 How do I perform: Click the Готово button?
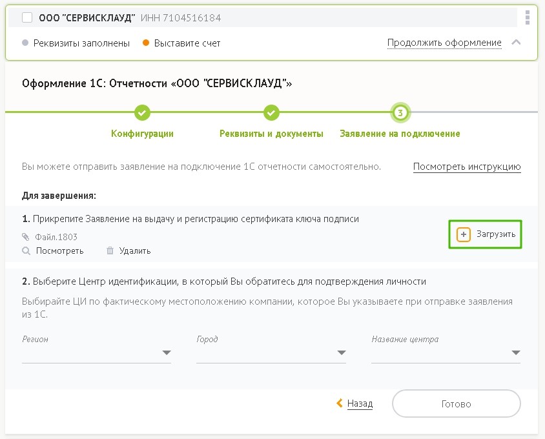click(x=457, y=403)
